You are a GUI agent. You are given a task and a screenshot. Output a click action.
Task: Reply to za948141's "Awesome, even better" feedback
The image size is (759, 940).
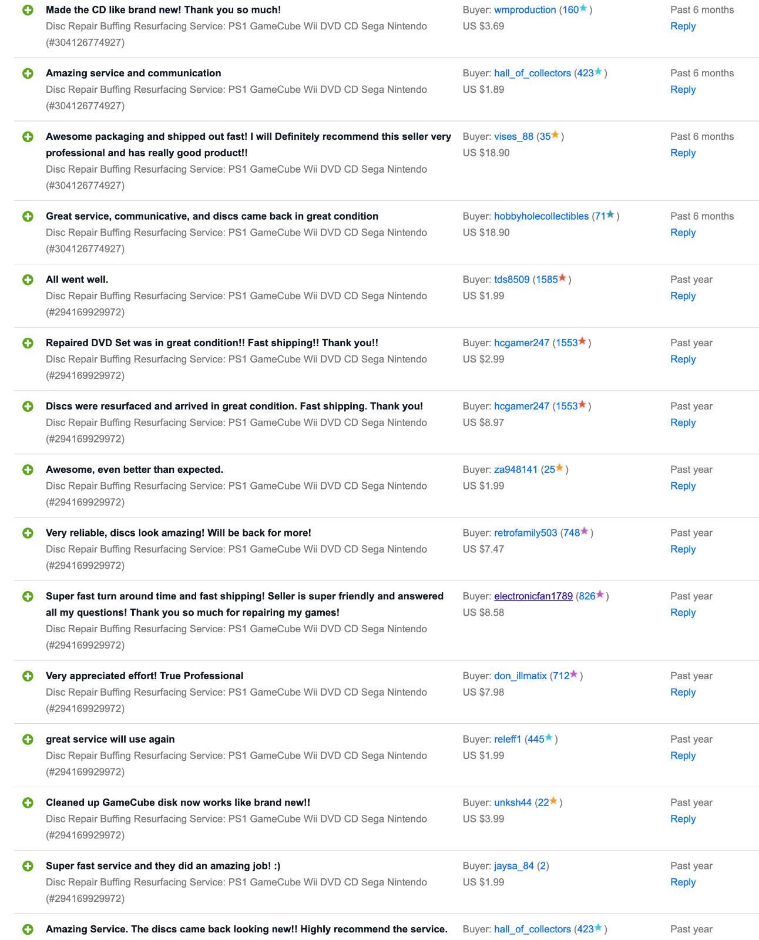pyautogui.click(x=683, y=486)
